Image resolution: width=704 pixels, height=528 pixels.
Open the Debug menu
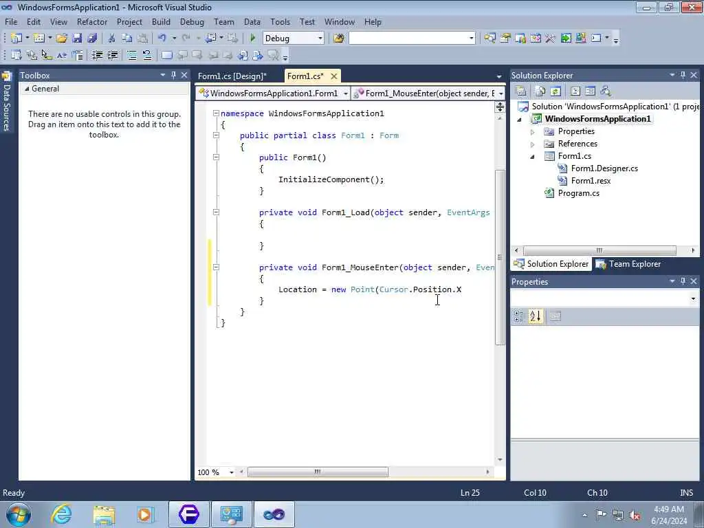tap(192, 21)
